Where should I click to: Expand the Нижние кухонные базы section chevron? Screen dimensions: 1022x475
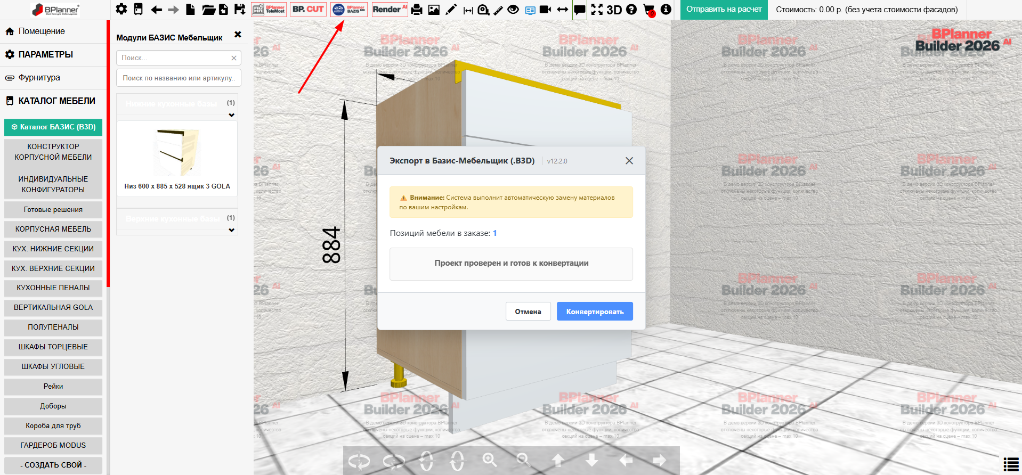231,115
